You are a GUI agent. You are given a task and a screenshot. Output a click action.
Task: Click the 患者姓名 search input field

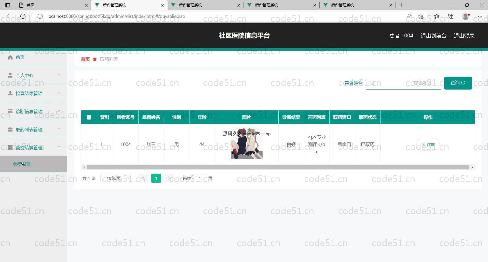[x=403, y=83]
